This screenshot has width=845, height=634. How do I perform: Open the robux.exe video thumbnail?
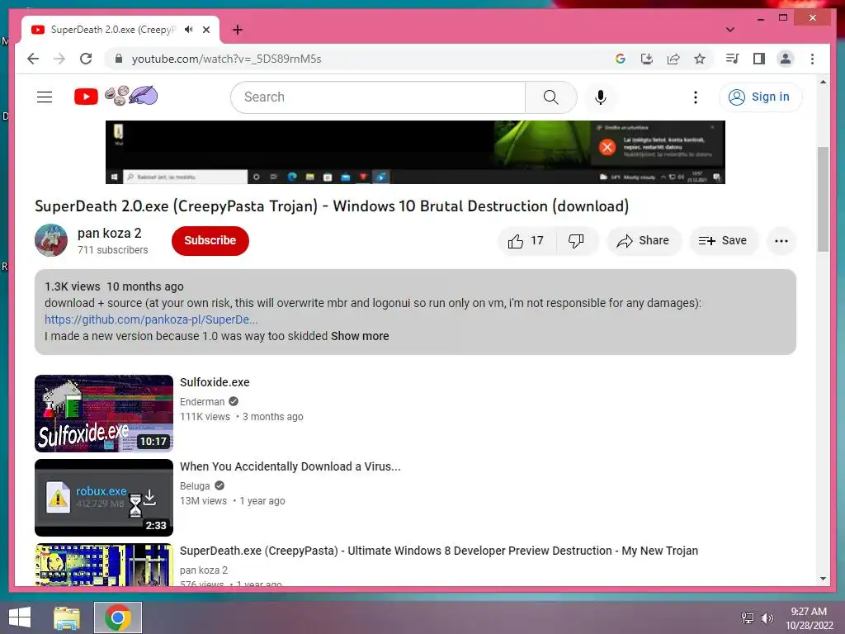(x=104, y=498)
